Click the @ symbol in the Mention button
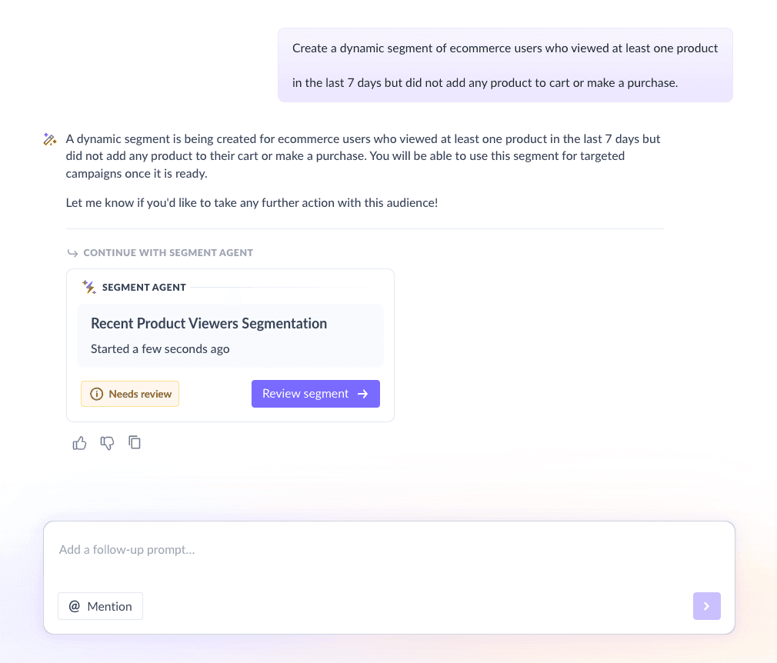This screenshot has width=777, height=663. pos(75,606)
